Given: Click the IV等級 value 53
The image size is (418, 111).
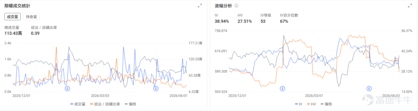Looking at the screenshot, I should (x=263, y=21).
